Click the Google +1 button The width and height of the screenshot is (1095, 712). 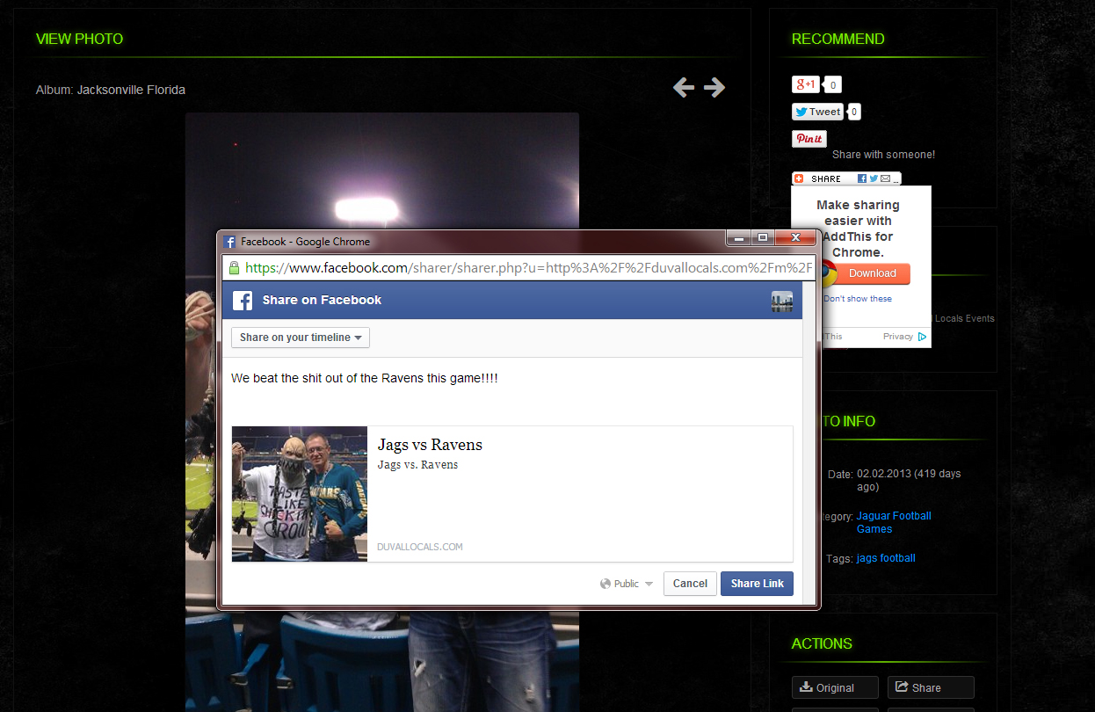[806, 84]
